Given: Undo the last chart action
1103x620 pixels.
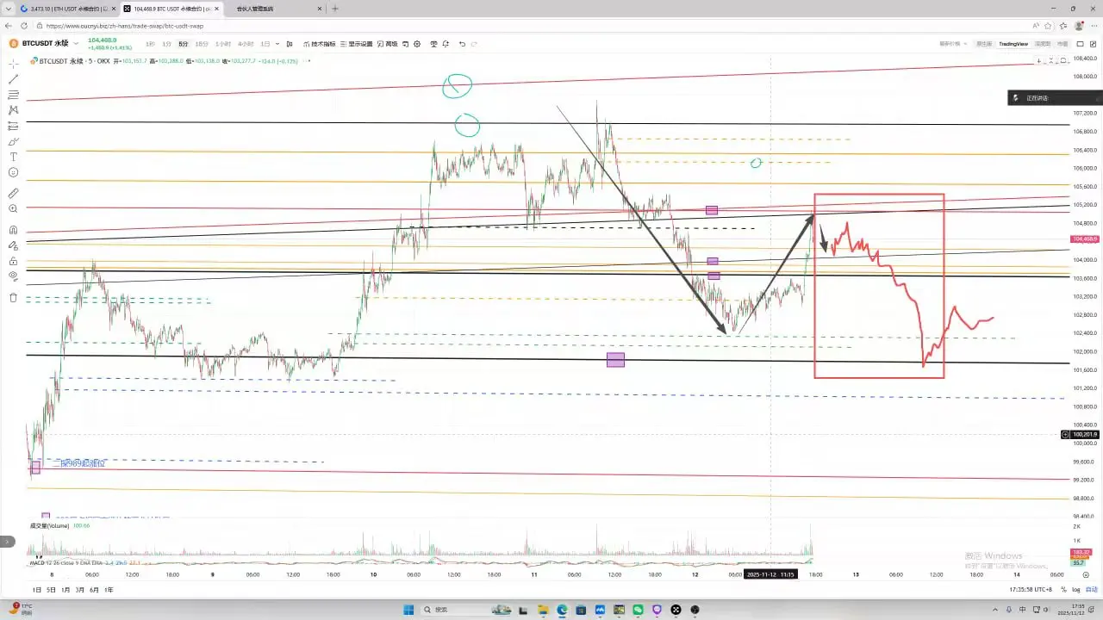Looking at the screenshot, I should (x=462, y=44).
